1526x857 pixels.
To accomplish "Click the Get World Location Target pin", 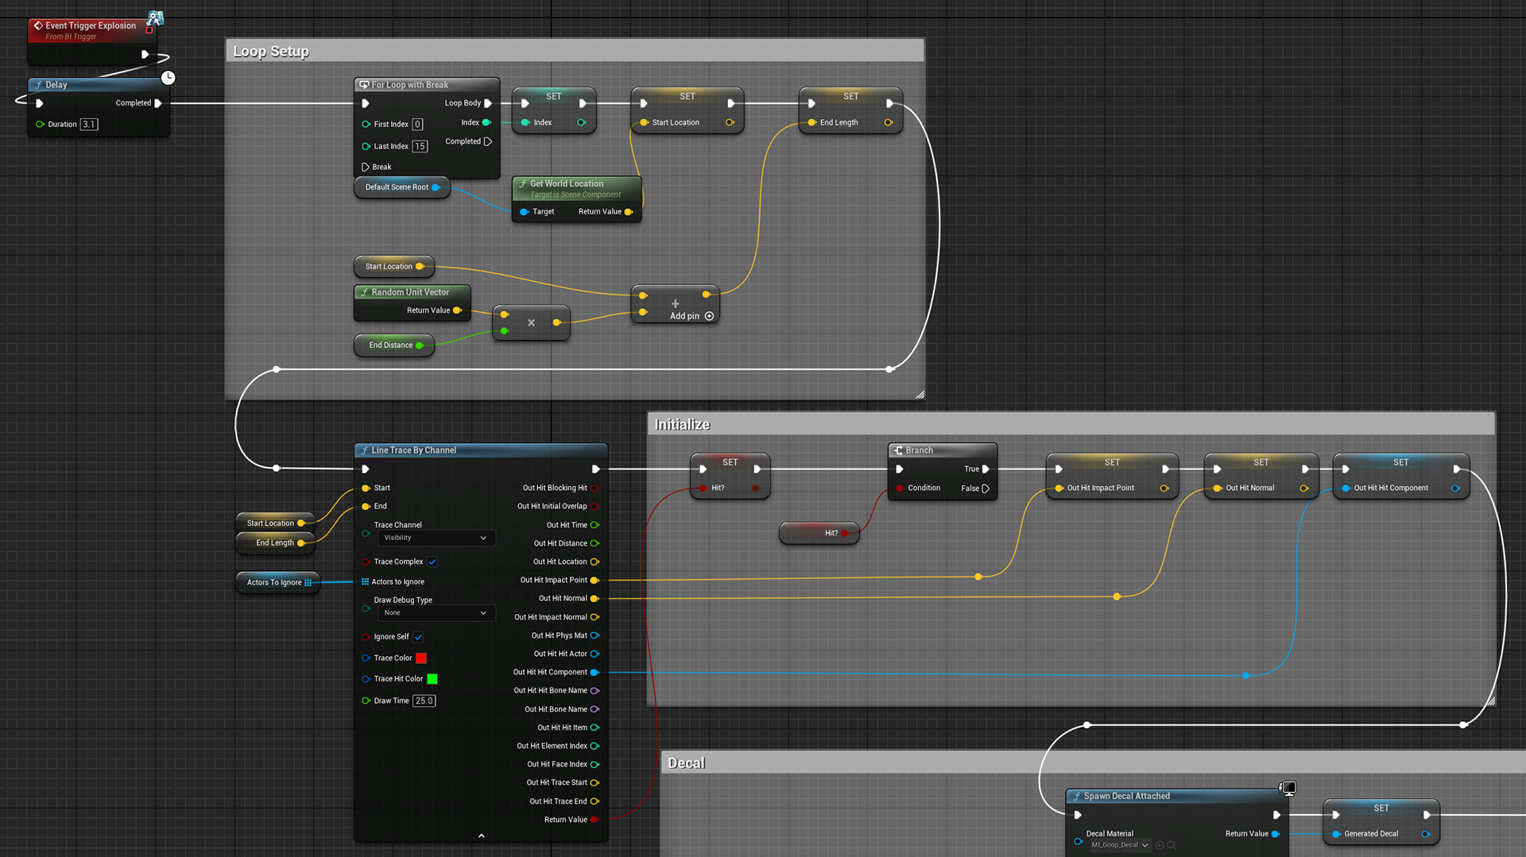I will [525, 212].
